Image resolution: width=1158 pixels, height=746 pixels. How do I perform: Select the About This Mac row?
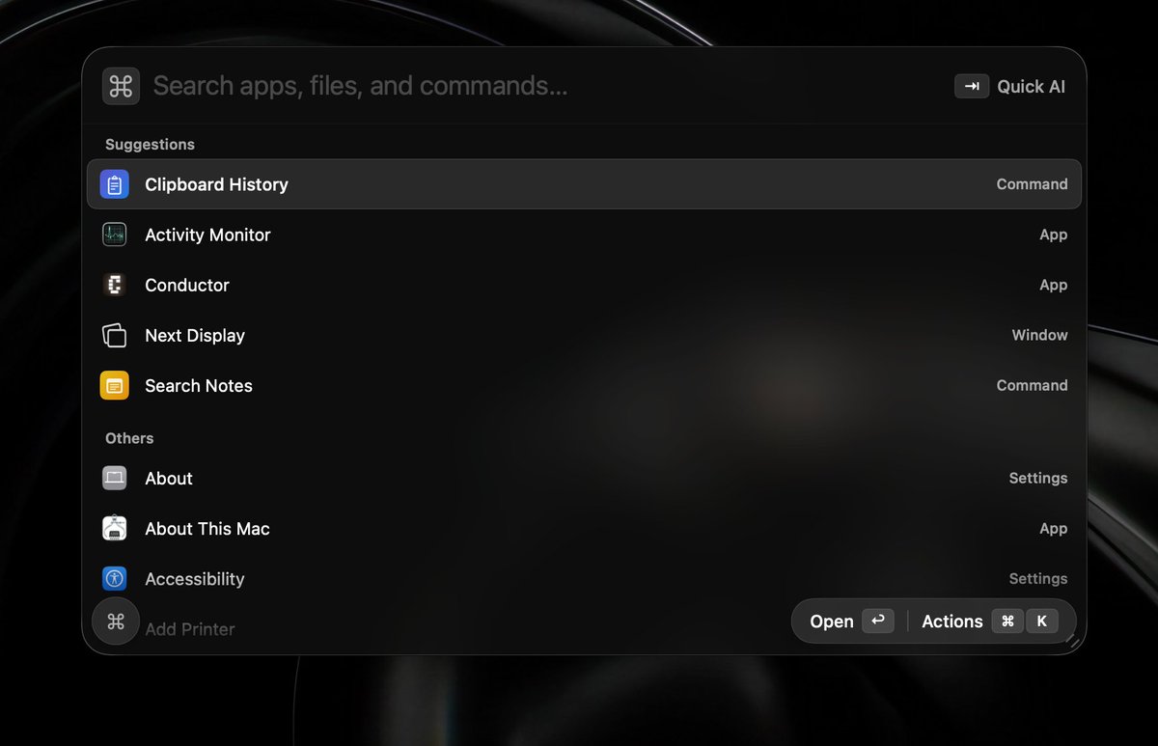(584, 528)
